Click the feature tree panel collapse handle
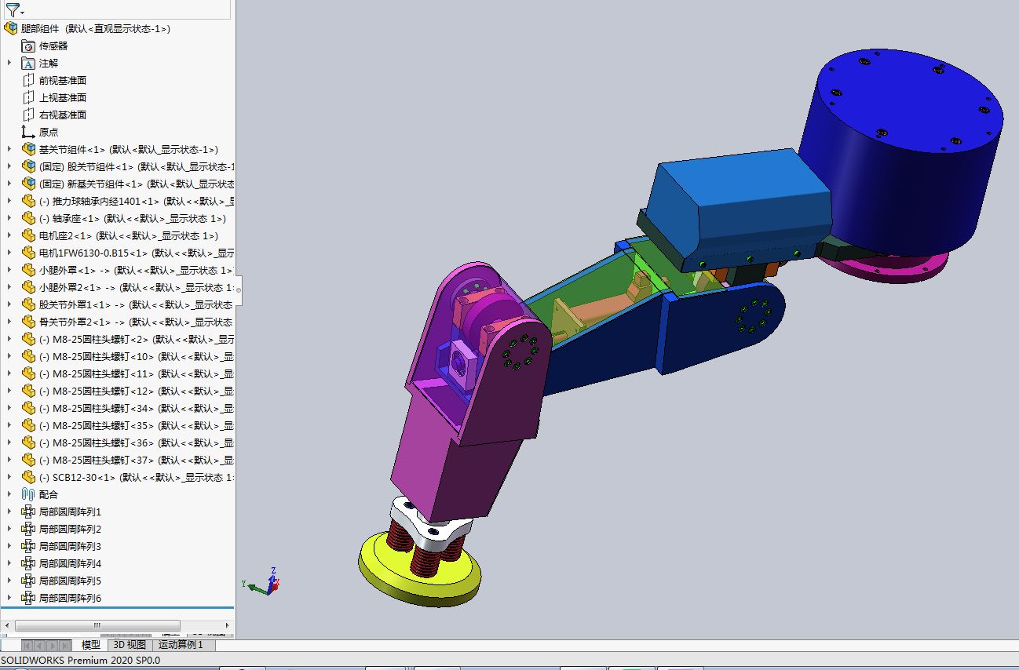The image size is (1019, 670). (238, 289)
